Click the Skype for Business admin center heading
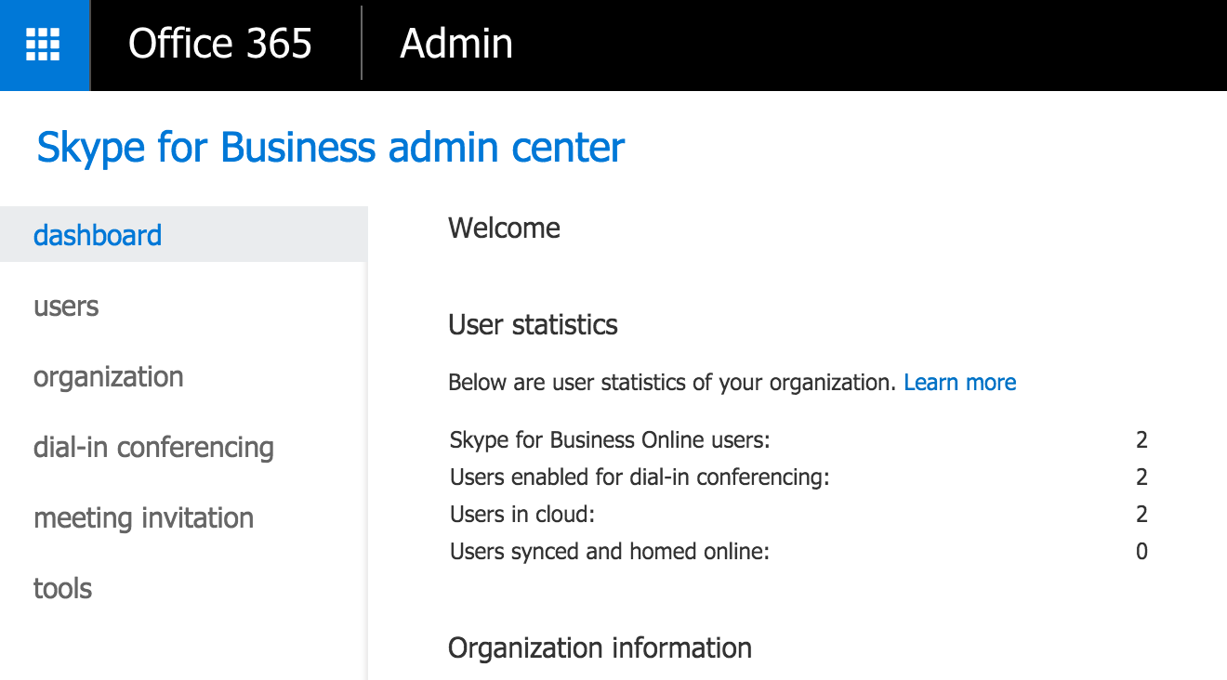 pos(331,148)
